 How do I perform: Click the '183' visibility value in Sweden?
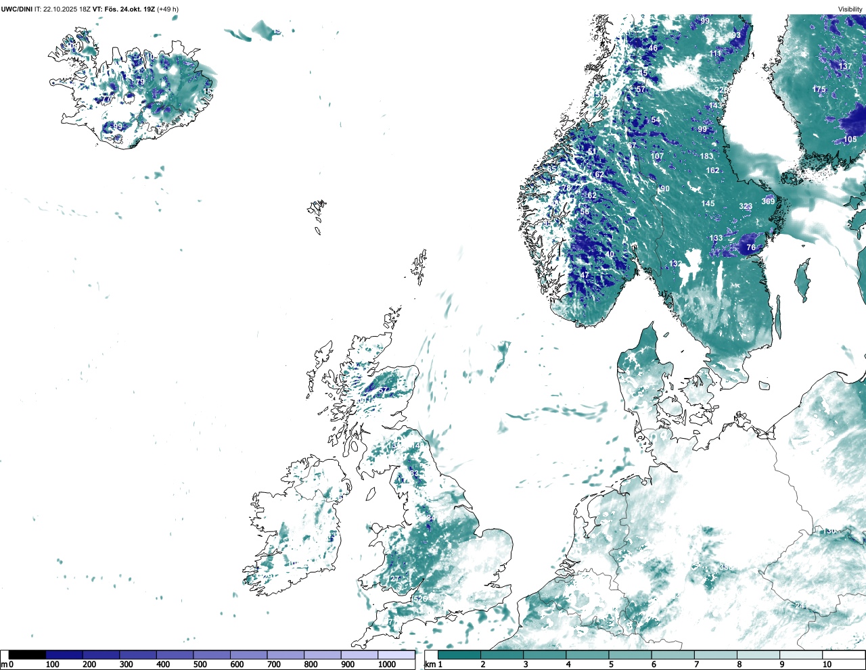tap(706, 156)
